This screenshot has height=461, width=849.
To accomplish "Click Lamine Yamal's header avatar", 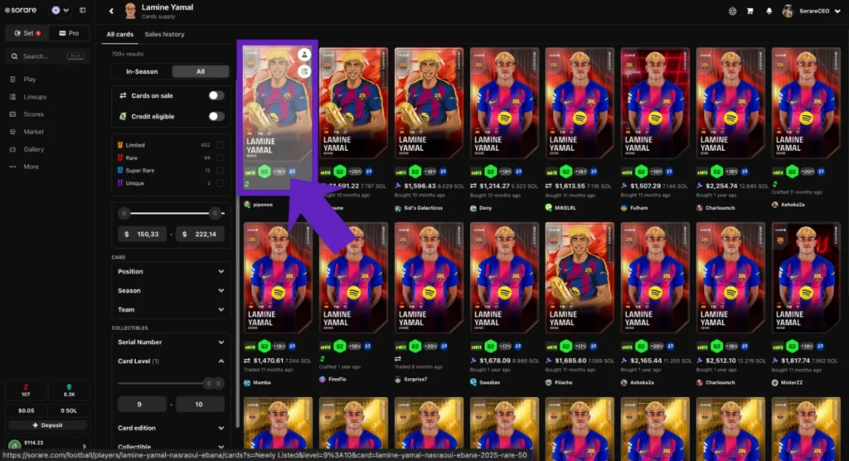I will tap(130, 11).
